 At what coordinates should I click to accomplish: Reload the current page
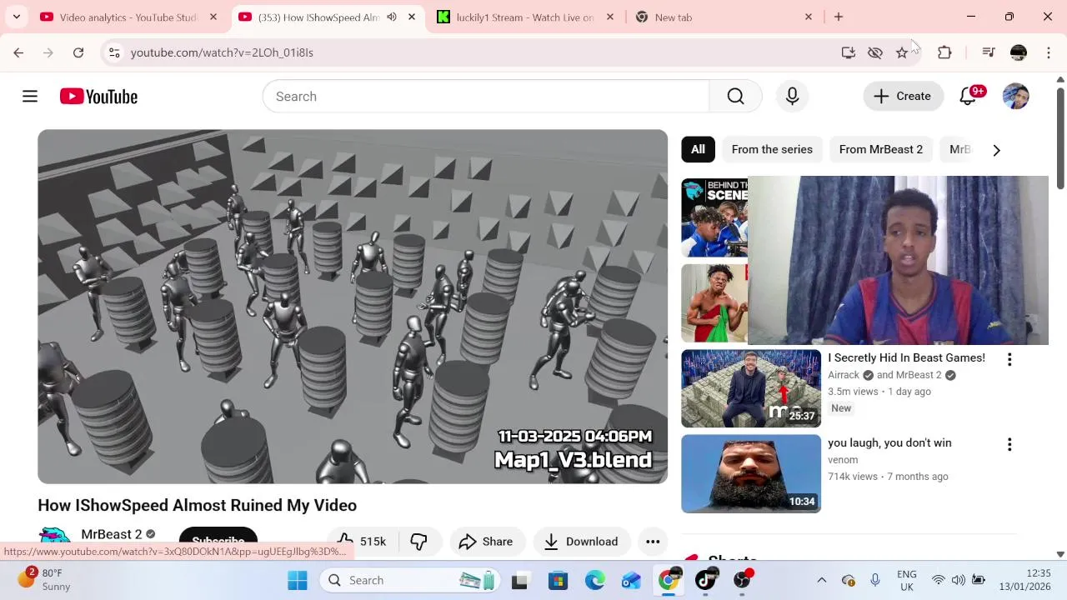tap(78, 52)
